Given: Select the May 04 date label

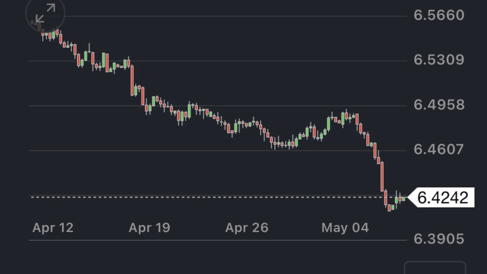Looking at the screenshot, I should click(x=345, y=228).
